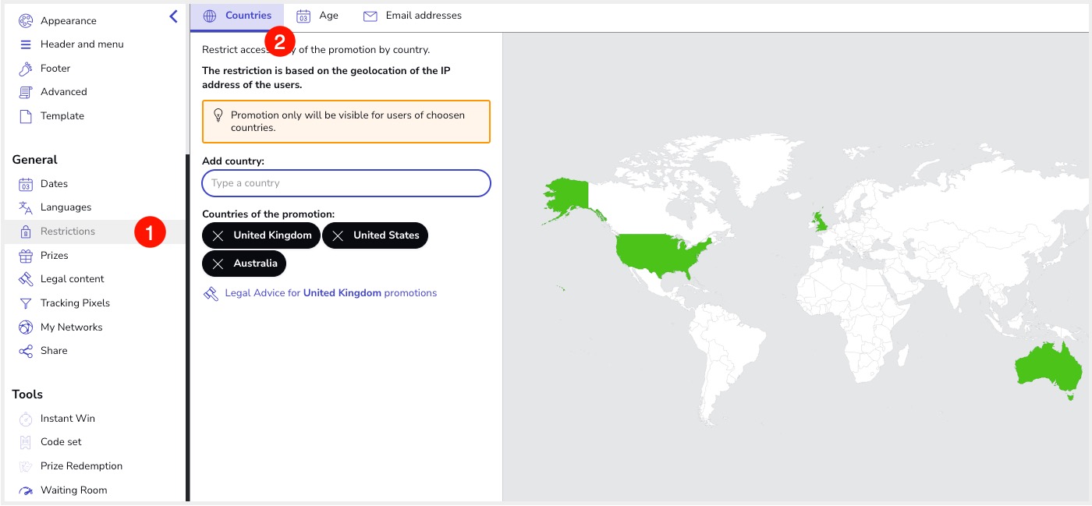
Task: Click the Prizes gift icon
Action: [x=26, y=256]
